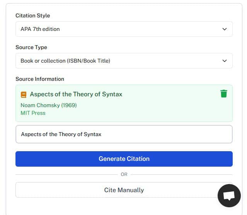Screen dimensions: 247x215
Task: Open the chat support bubble
Action: [229, 196]
